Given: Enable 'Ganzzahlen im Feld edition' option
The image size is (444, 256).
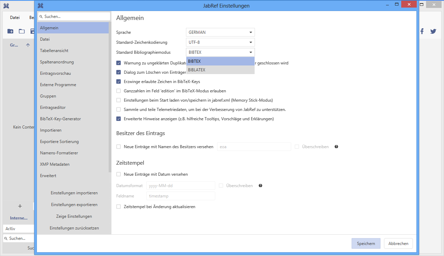Looking at the screenshot, I should 119,91.
